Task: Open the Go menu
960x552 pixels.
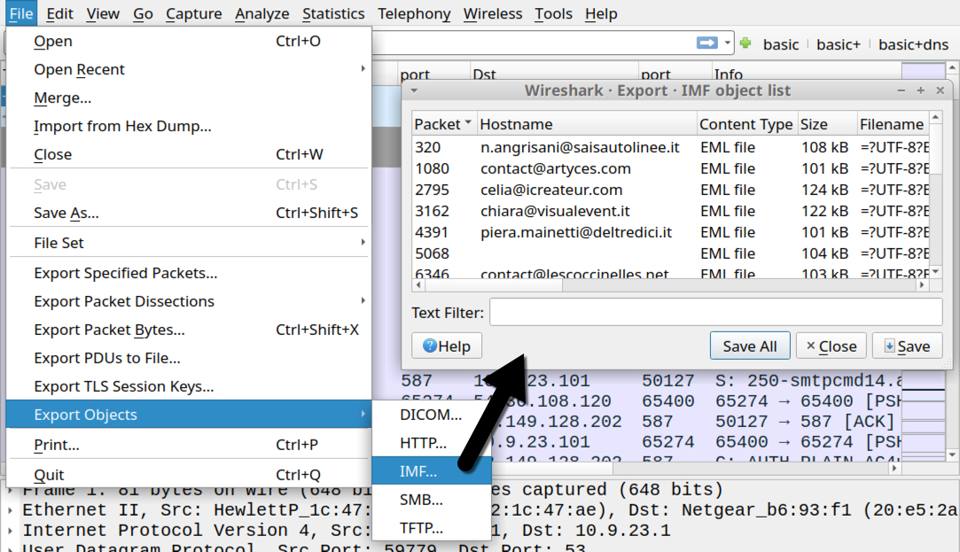Action: click(x=143, y=13)
